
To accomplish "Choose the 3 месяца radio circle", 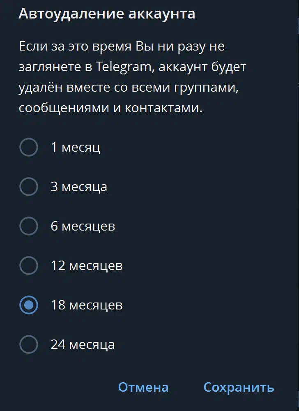I will click(x=29, y=187).
